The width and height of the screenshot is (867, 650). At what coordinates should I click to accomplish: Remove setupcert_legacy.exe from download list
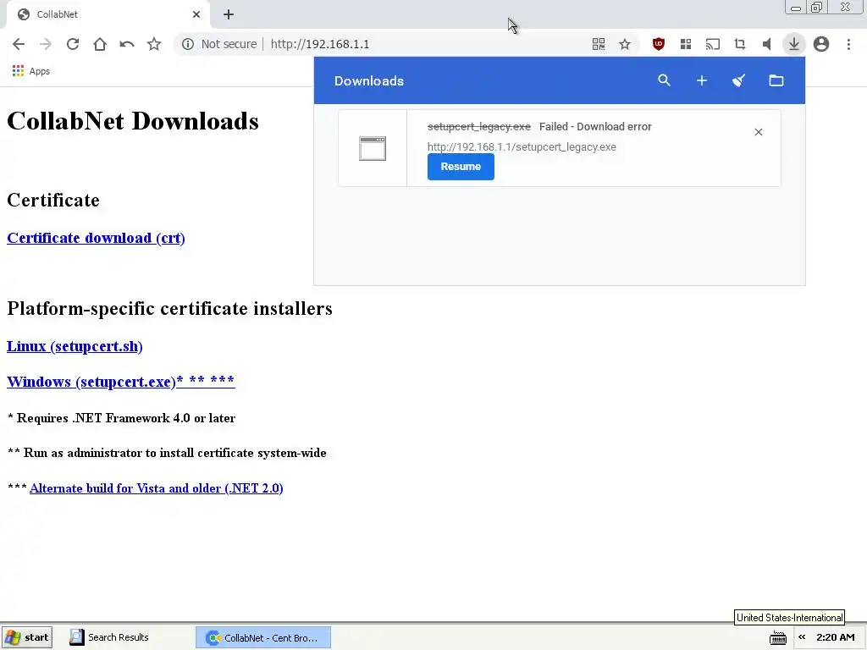[759, 132]
